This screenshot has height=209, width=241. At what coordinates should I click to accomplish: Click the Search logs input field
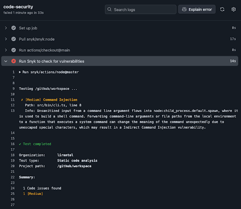141,9
